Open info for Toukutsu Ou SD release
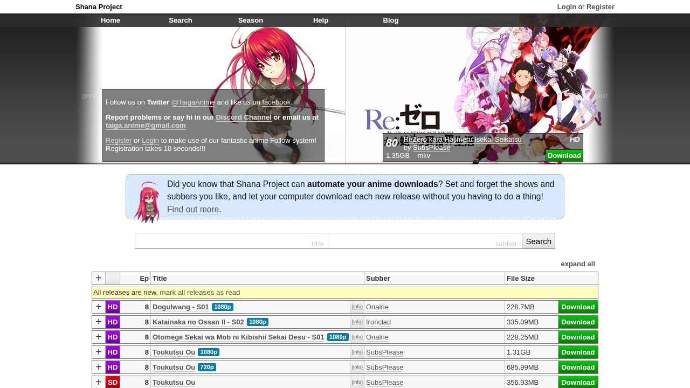 tap(357, 382)
